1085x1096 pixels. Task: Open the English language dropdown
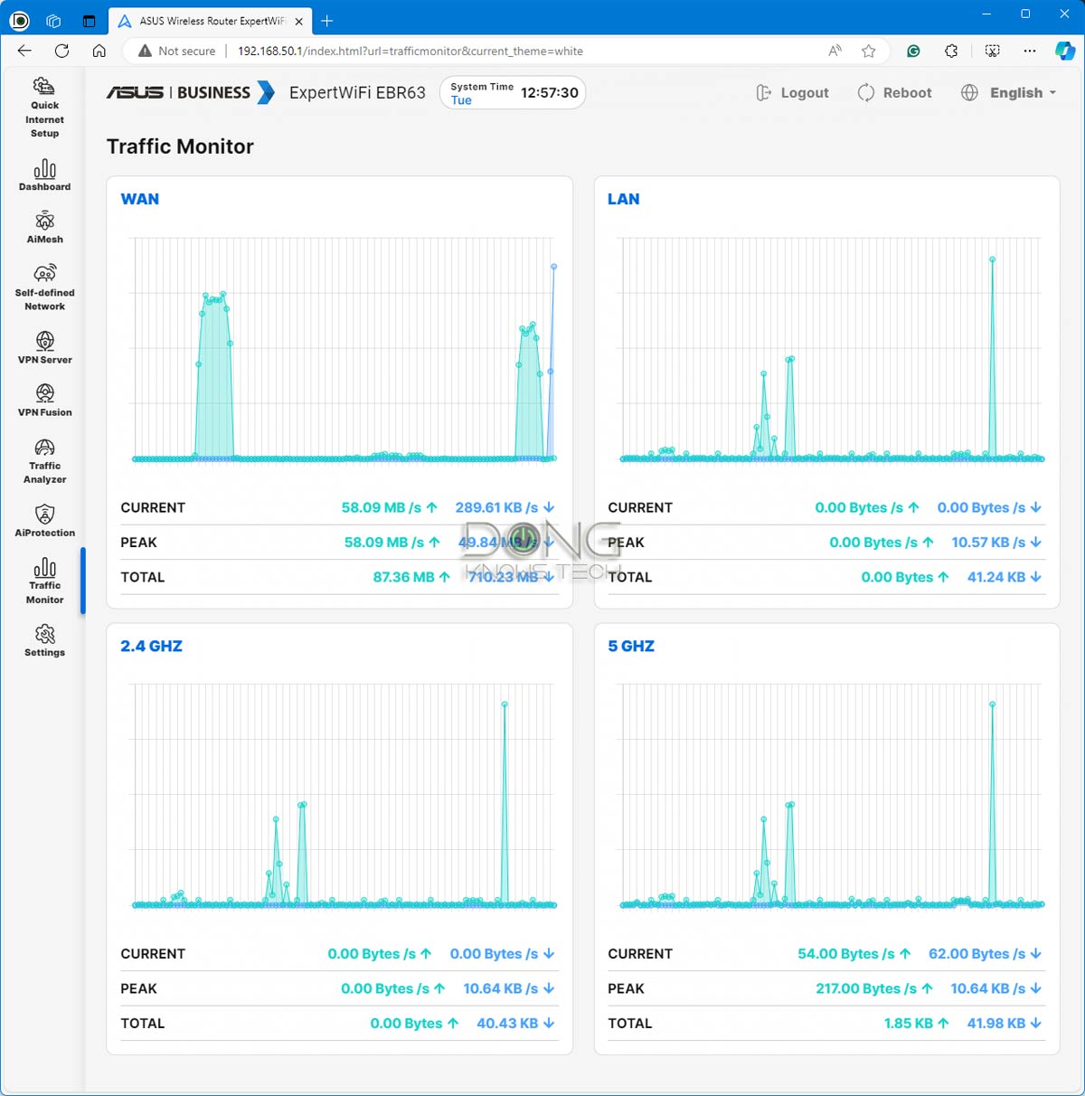1008,92
